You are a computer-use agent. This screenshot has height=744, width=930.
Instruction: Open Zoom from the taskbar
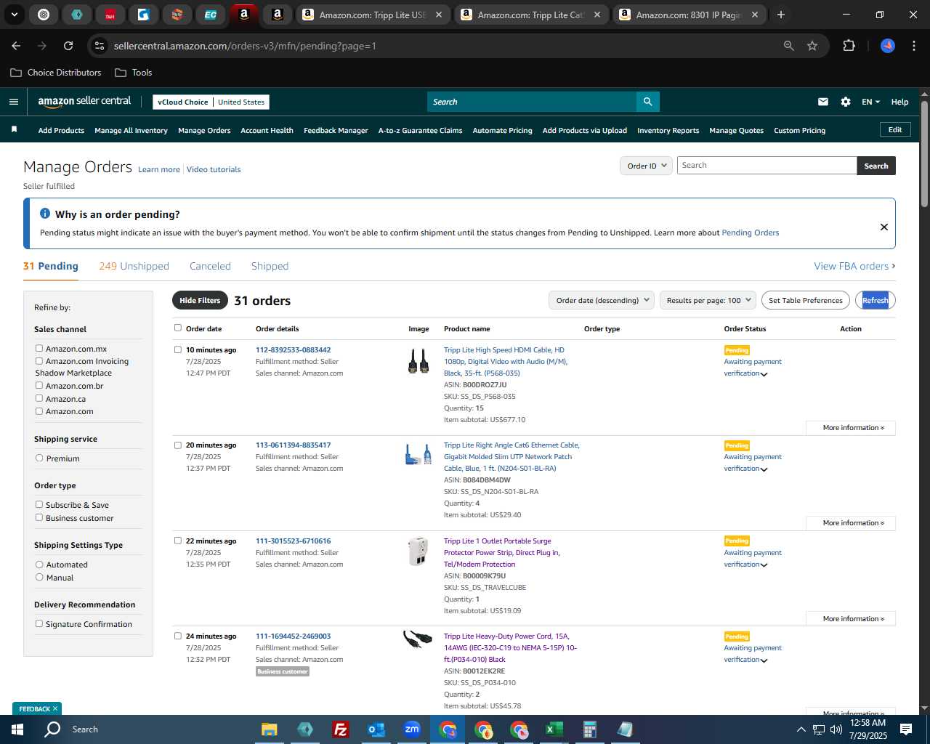click(x=411, y=729)
